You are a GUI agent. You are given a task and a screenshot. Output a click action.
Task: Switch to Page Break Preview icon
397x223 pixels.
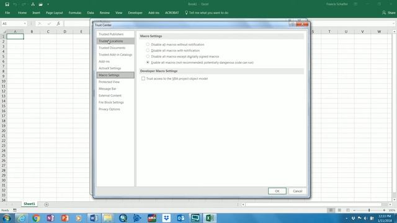coord(348,211)
